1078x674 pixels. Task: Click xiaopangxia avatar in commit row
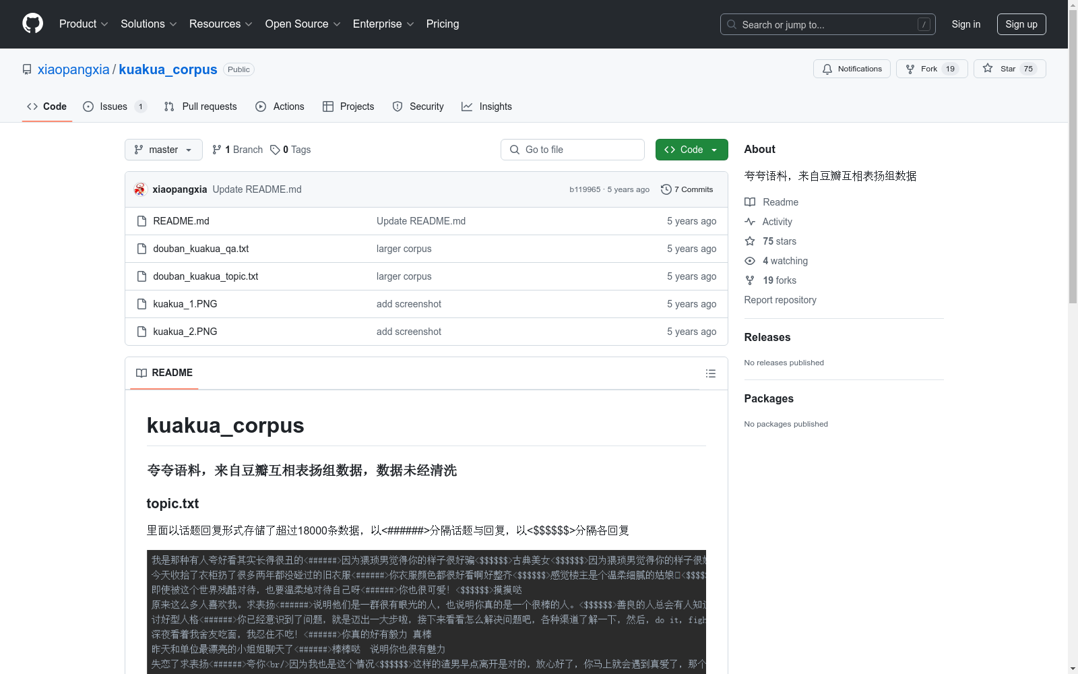point(140,189)
